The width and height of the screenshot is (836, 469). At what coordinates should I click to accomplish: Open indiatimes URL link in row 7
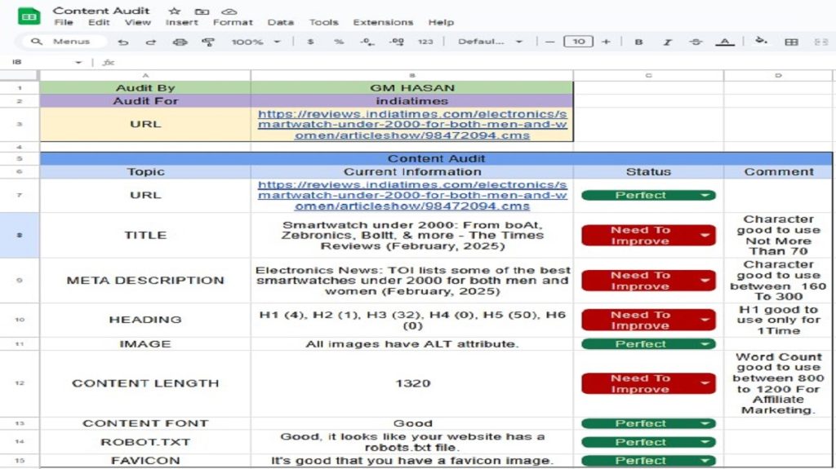[x=412, y=195]
